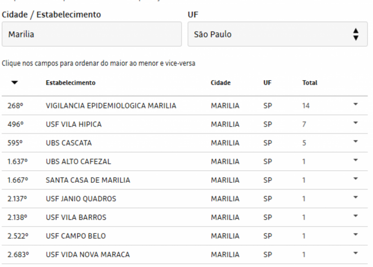This screenshot has height=267, width=373.
Task: Sort table by UF column header
Action: [268, 83]
